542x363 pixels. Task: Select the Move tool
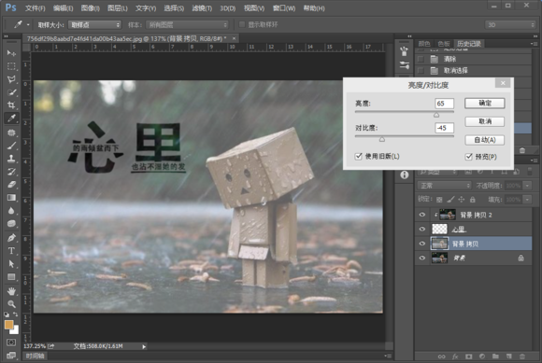(x=11, y=53)
